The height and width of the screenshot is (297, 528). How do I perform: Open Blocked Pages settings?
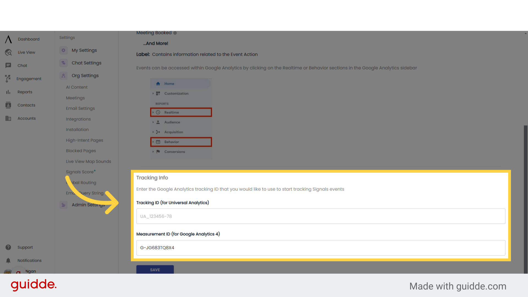click(81, 151)
